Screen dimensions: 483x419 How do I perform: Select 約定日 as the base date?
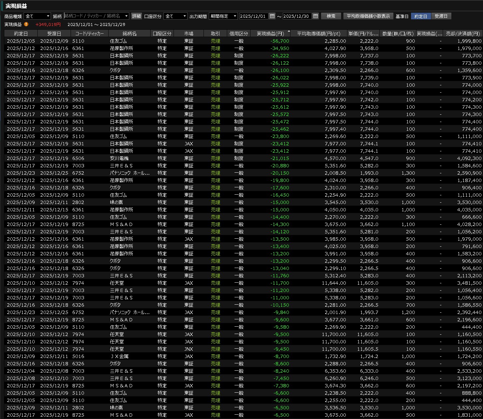[421, 16]
